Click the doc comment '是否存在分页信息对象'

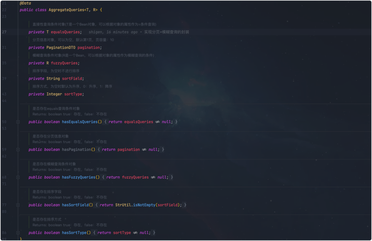[51, 136]
